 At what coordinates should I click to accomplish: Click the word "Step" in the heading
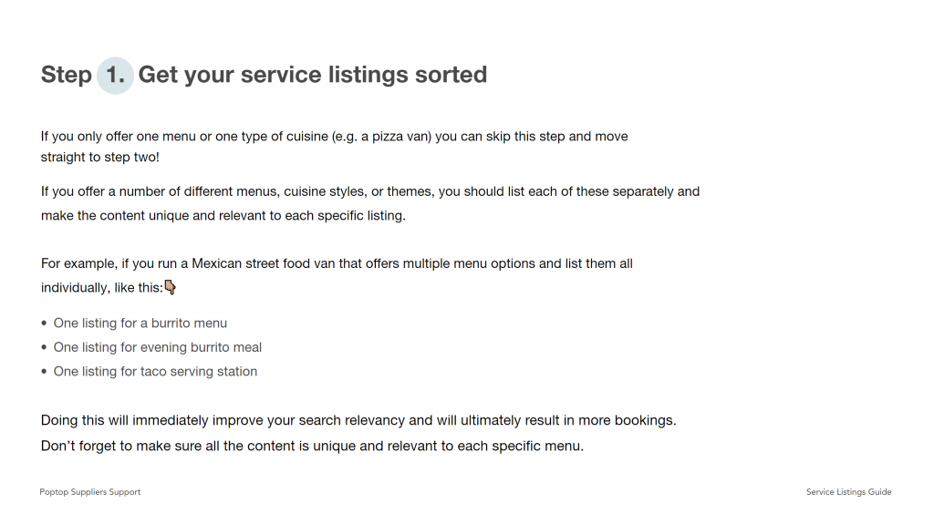point(66,75)
